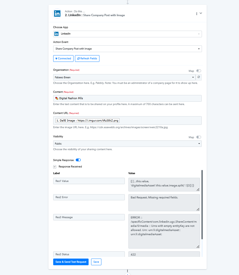
Task: Open the Action Event dropdown
Action: coord(128,49)
